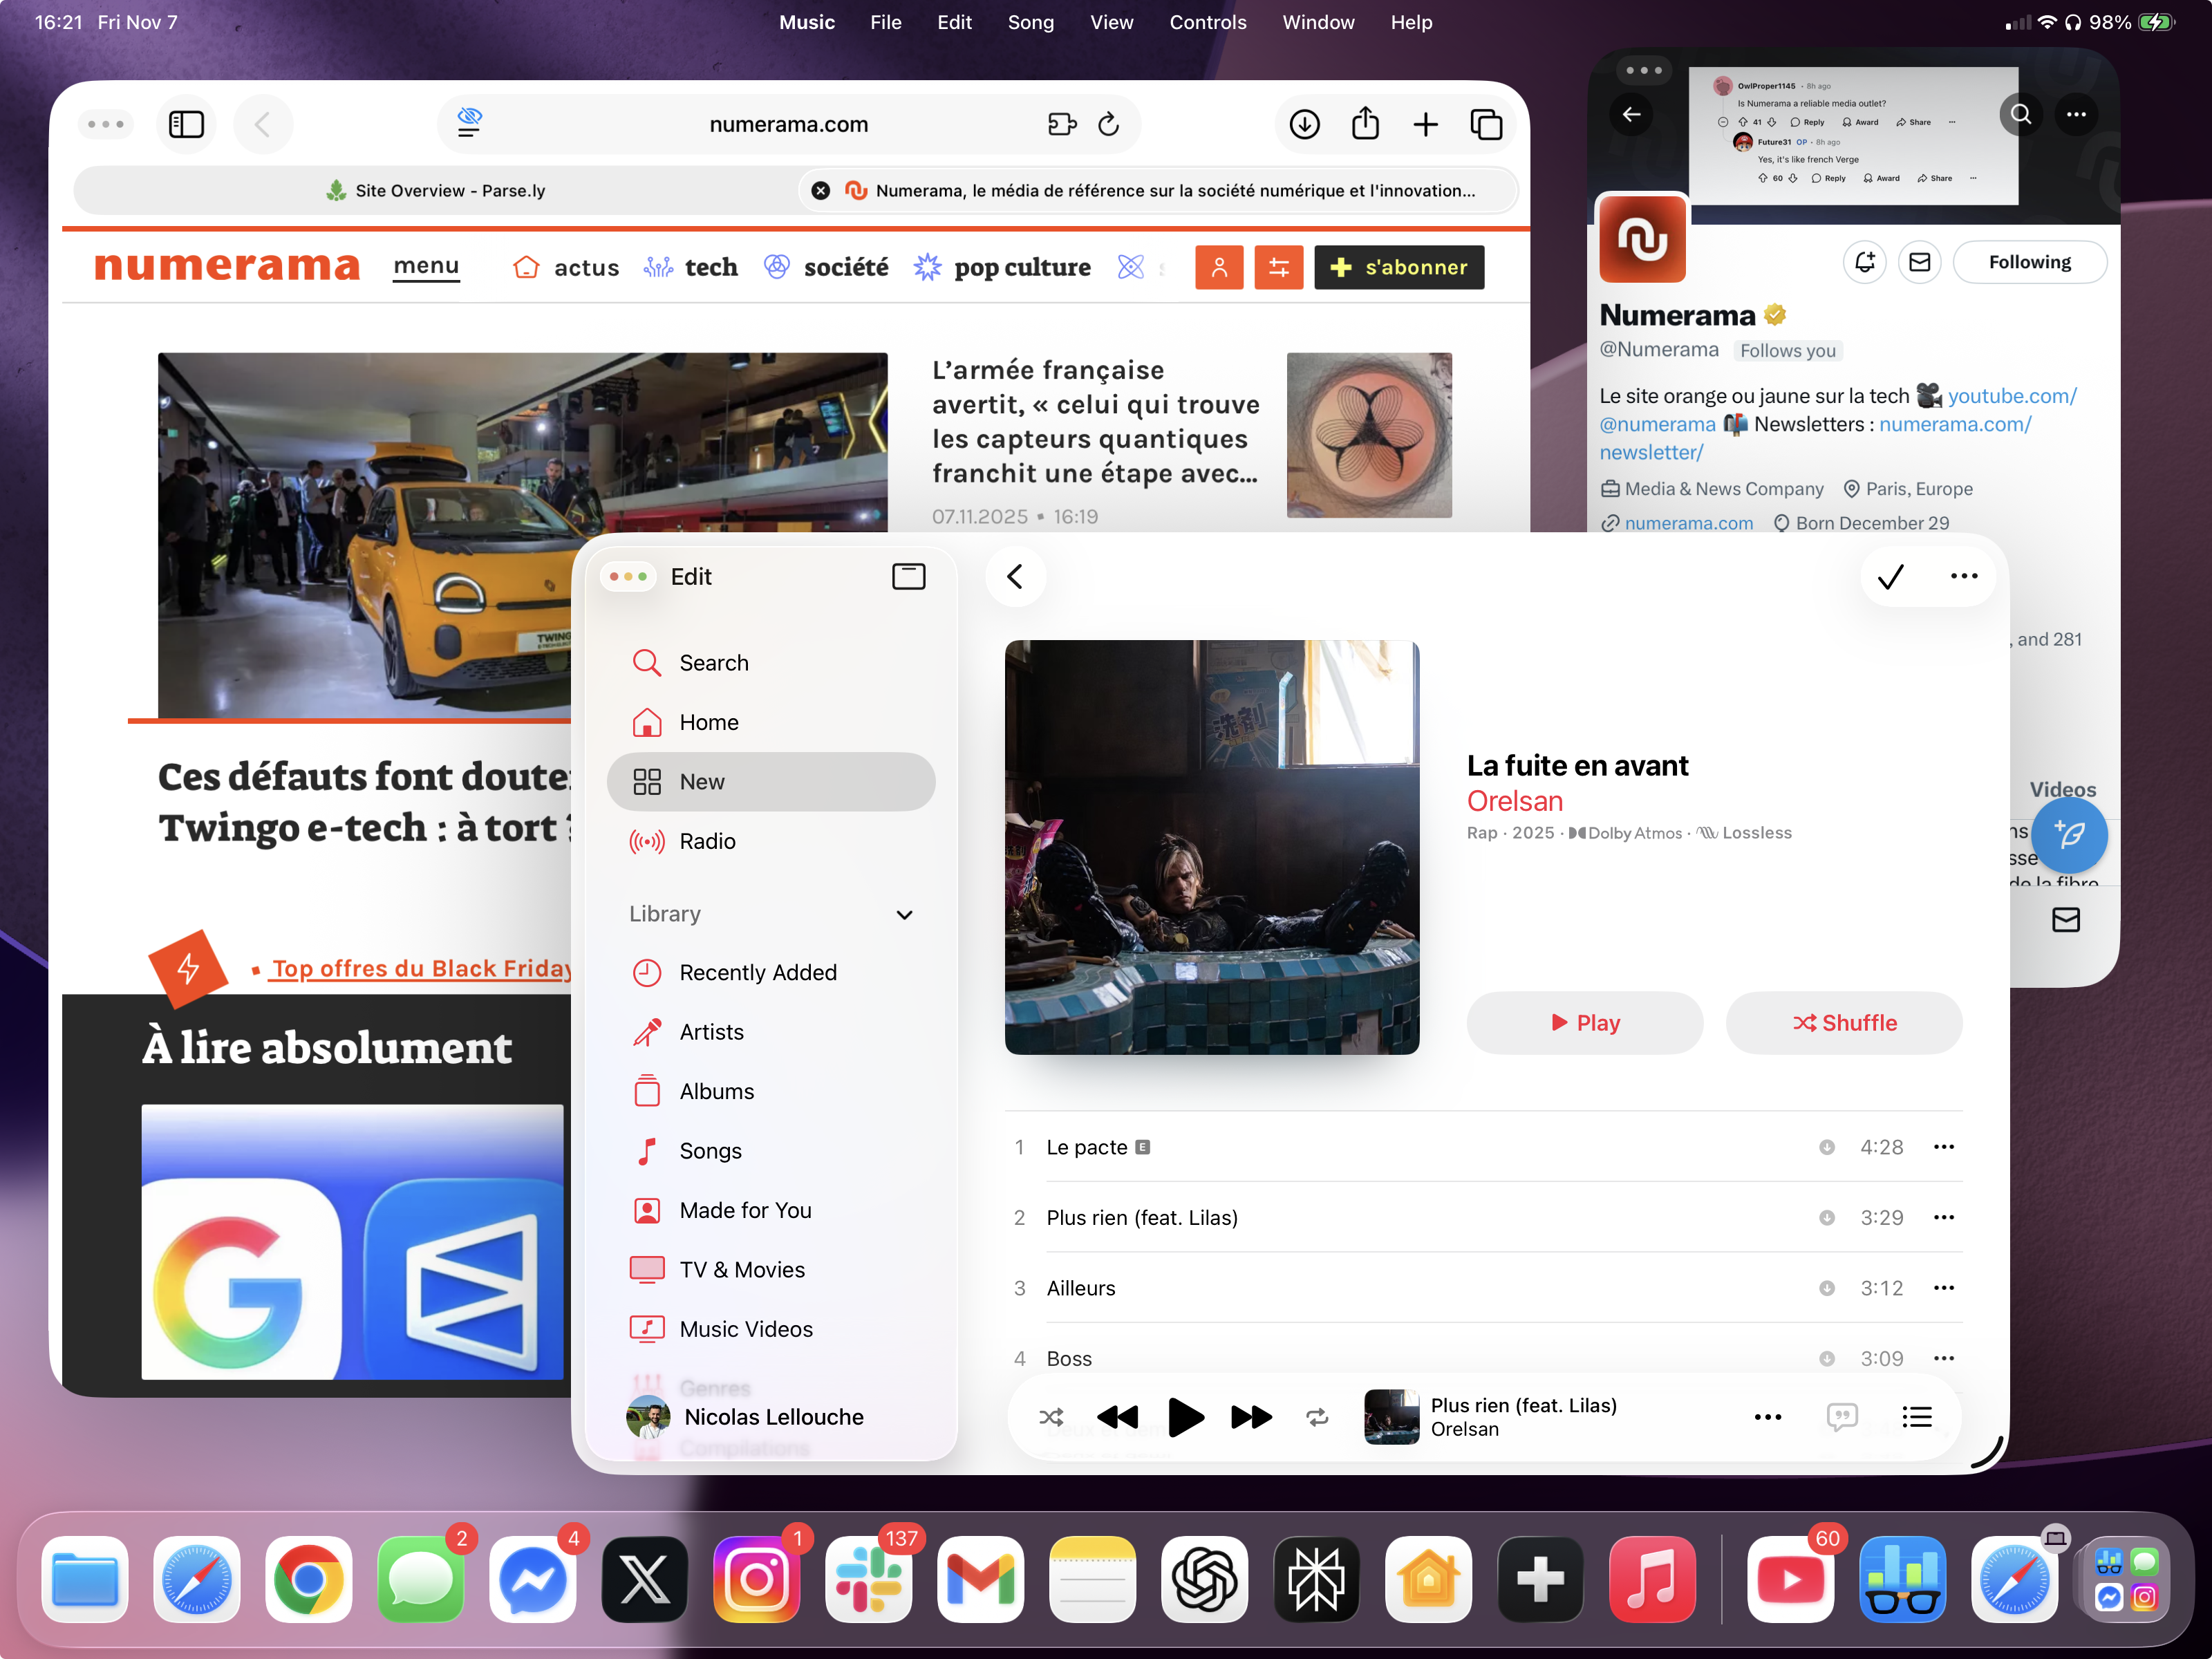Toggle the album added checkmark

(x=1890, y=576)
